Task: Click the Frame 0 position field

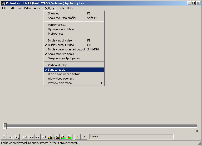Action: pos(131,137)
